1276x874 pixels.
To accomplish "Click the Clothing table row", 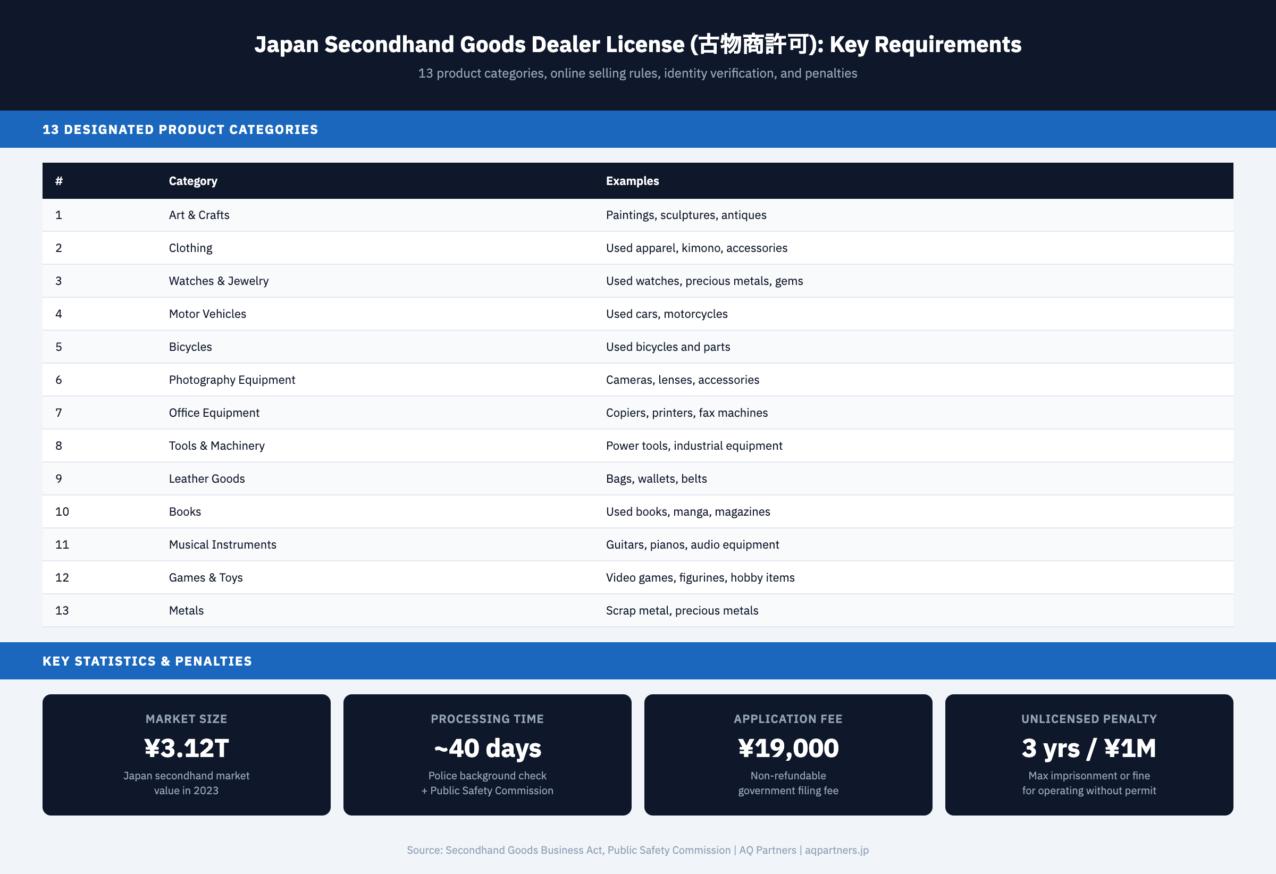I will pyautogui.click(x=190, y=248).
